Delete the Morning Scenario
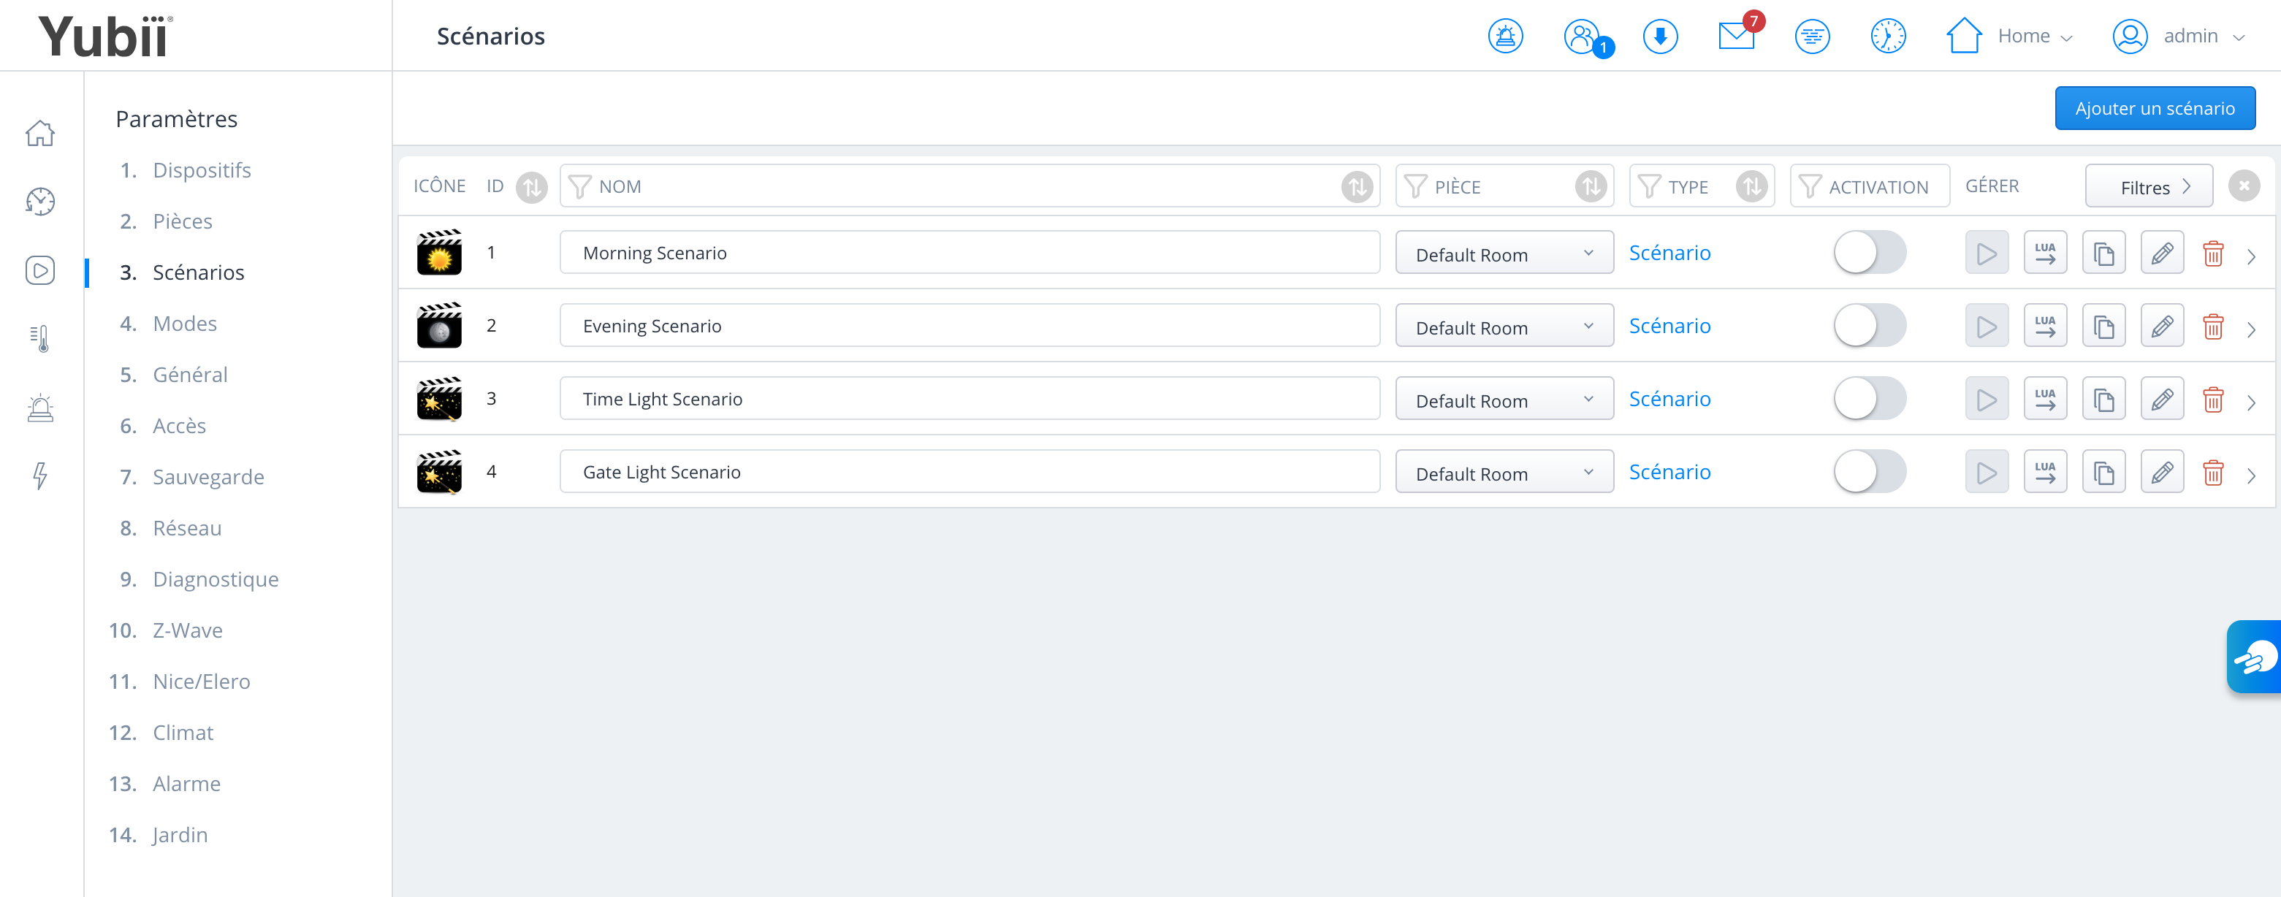This screenshot has height=897, width=2281. point(2213,253)
